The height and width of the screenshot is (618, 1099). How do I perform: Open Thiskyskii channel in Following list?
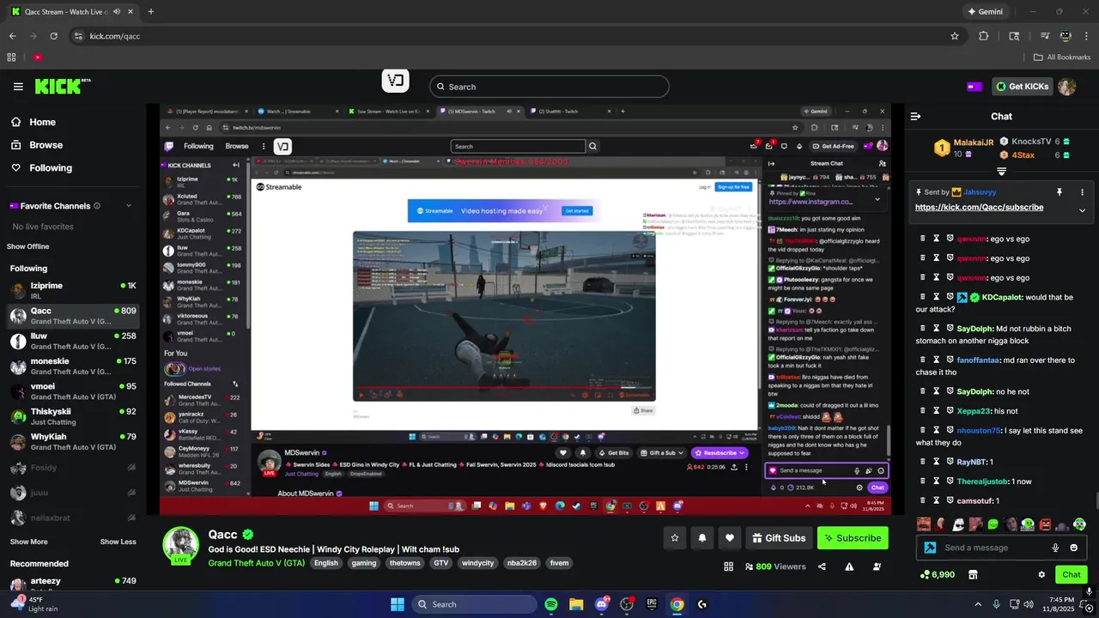72,416
